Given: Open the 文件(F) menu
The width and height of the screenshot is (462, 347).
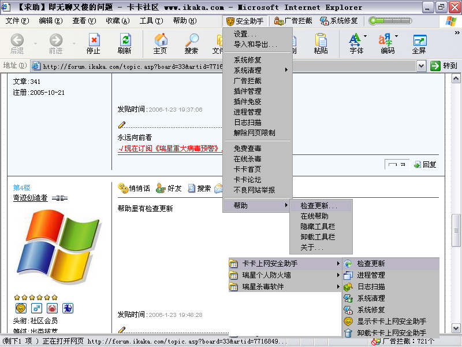Looking at the screenshot, I should tap(17, 21).
